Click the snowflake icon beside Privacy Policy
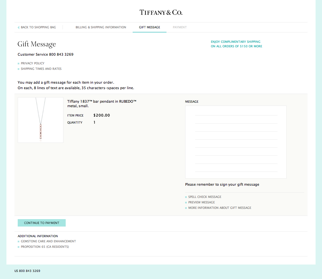 click(18, 63)
